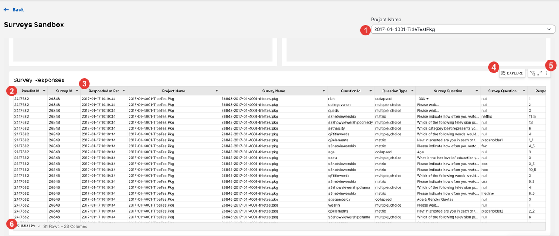
Task: Open the Project Name dropdown
Action: tap(463, 29)
